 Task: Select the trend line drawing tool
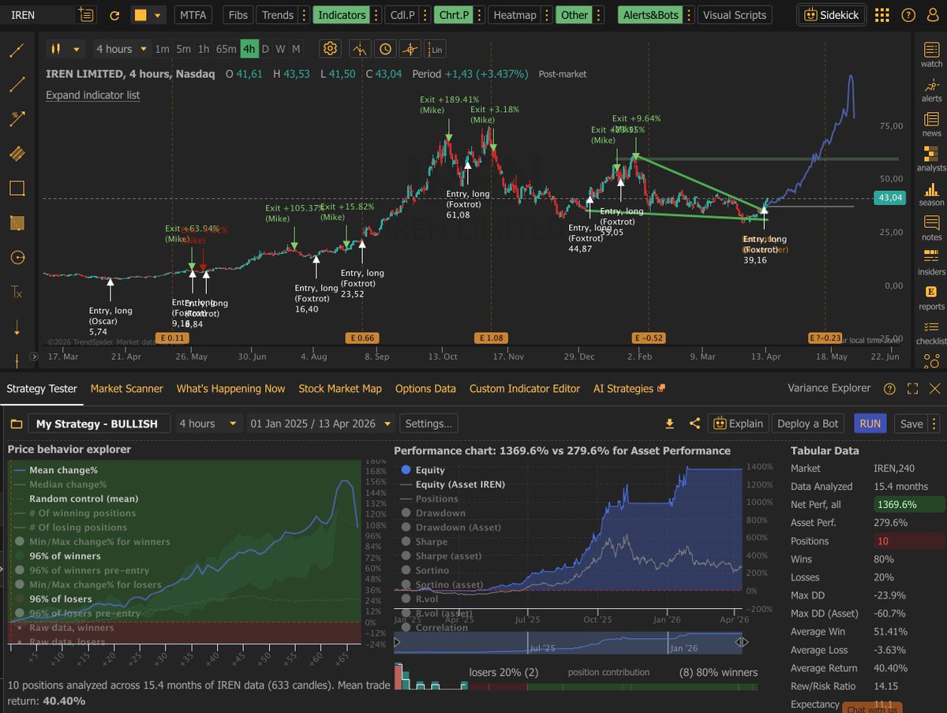(x=17, y=84)
